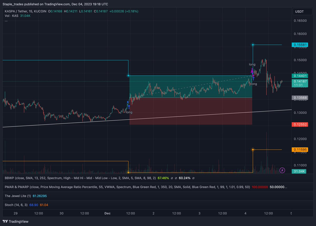Click the KASPA / Tether, 15, KUCOIN symbol title

tap(26, 11)
